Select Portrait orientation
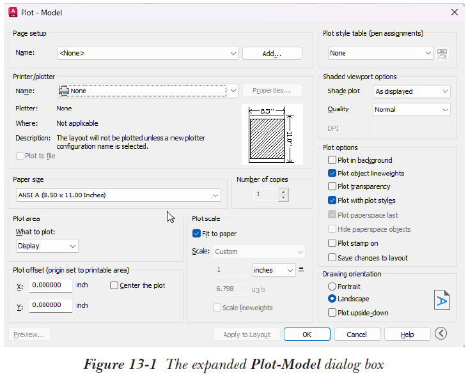This screenshot has height=376, width=468. [332, 287]
